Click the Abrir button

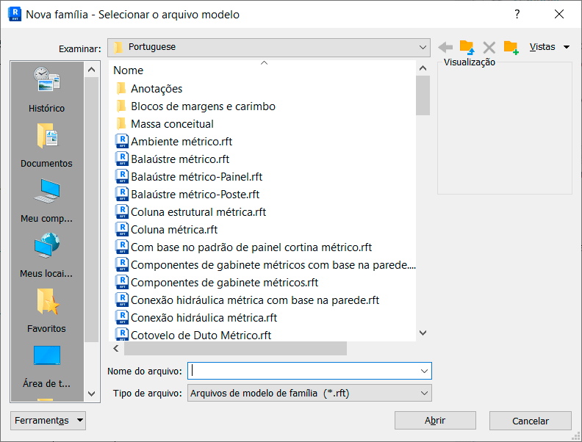pos(435,421)
